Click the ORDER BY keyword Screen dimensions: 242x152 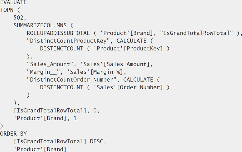coord(13,134)
